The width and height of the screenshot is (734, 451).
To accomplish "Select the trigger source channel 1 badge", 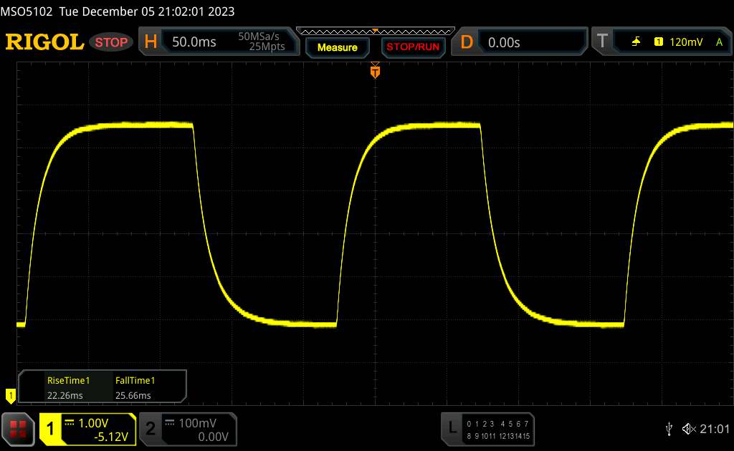I will click(x=658, y=42).
